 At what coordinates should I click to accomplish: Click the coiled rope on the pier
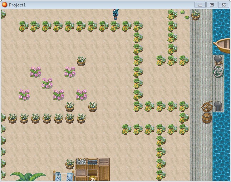pos(207,106)
